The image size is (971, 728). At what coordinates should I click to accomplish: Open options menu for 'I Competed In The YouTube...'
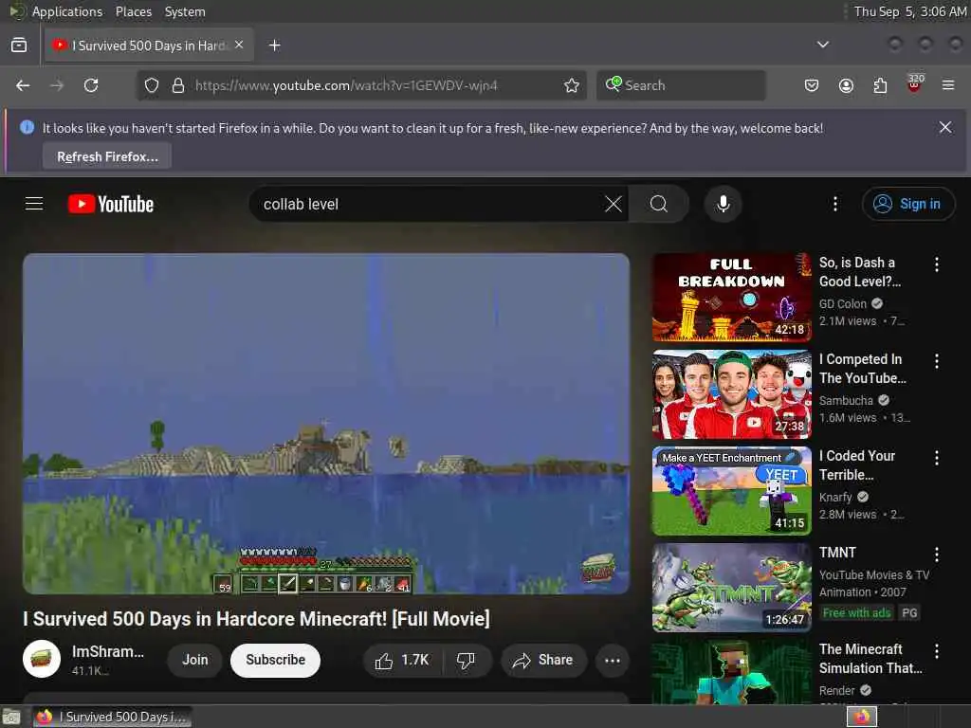(936, 361)
